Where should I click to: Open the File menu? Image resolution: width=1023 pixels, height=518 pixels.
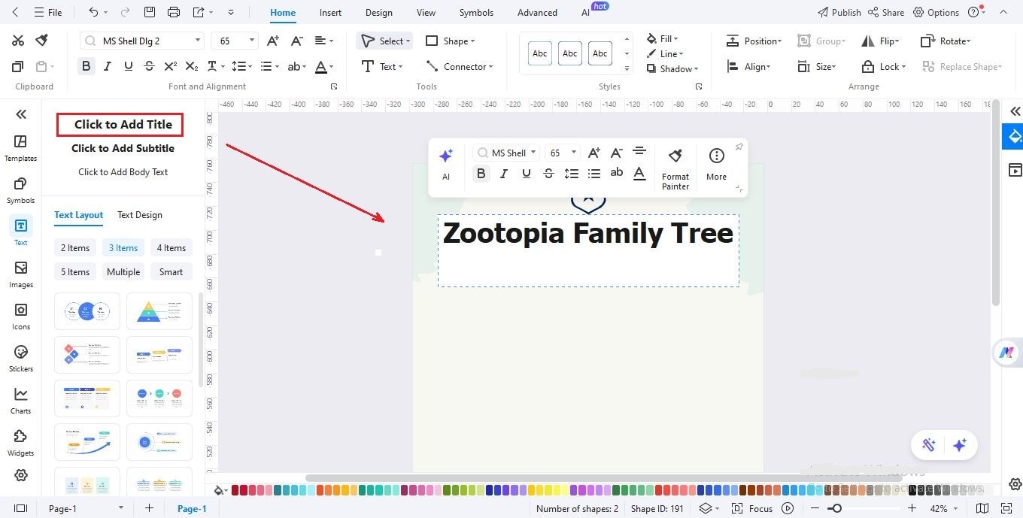tap(47, 12)
